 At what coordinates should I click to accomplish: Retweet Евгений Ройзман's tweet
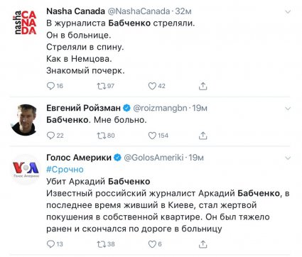[x=102, y=136]
